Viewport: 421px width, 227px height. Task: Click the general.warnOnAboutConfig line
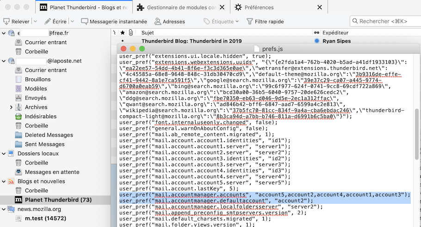pyautogui.click(x=193, y=128)
